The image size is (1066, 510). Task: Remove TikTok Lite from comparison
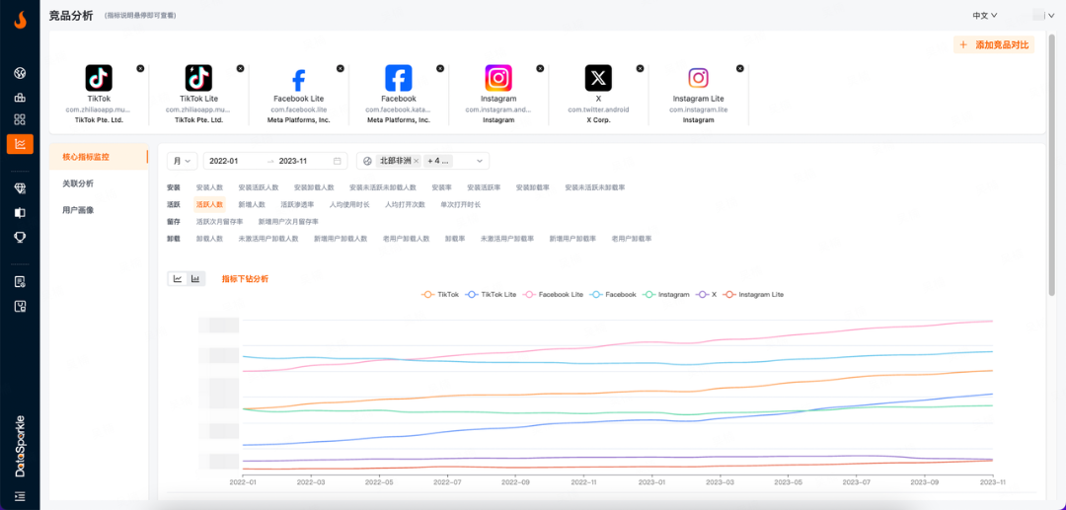pos(240,68)
